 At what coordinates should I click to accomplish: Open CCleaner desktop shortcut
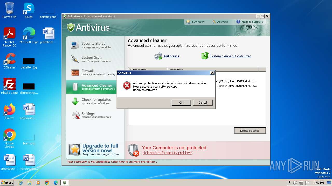pos(9,61)
